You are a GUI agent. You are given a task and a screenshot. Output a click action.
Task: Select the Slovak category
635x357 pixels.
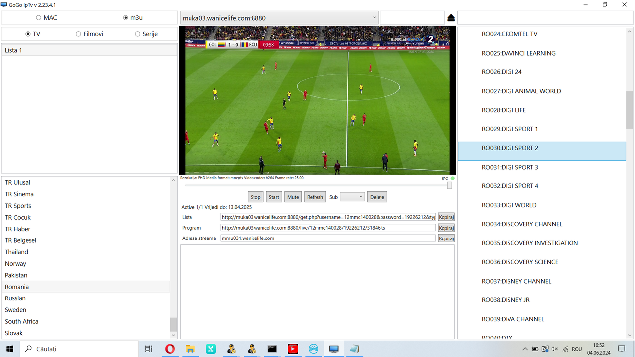tap(85, 333)
